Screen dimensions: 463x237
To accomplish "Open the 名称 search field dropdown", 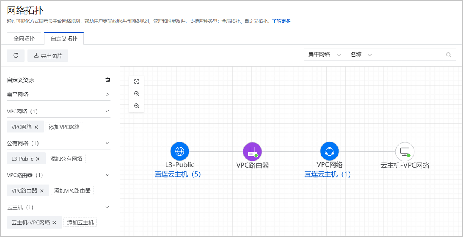I will (361, 55).
